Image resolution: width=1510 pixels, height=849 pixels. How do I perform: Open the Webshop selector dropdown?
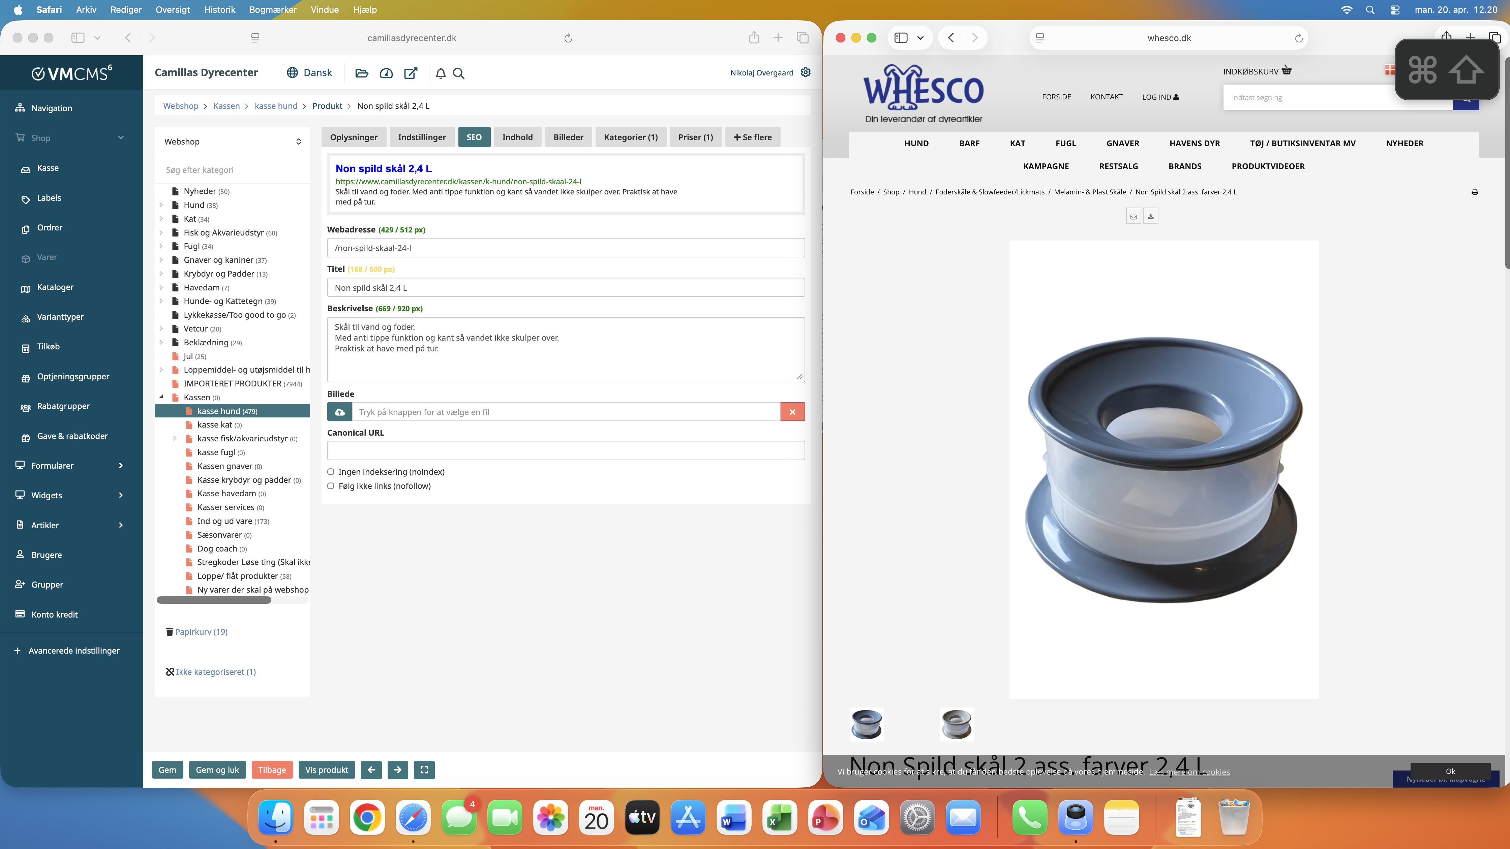tap(232, 142)
